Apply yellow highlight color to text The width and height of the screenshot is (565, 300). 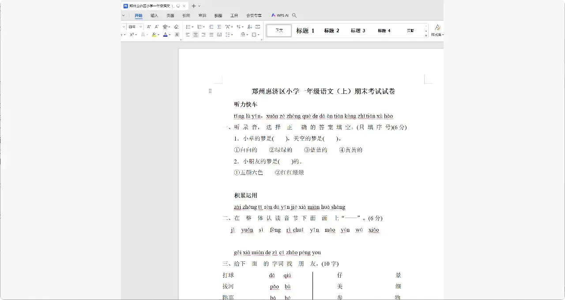154,35
